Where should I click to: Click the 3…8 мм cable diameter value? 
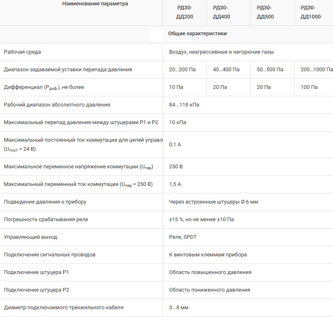click(x=179, y=308)
